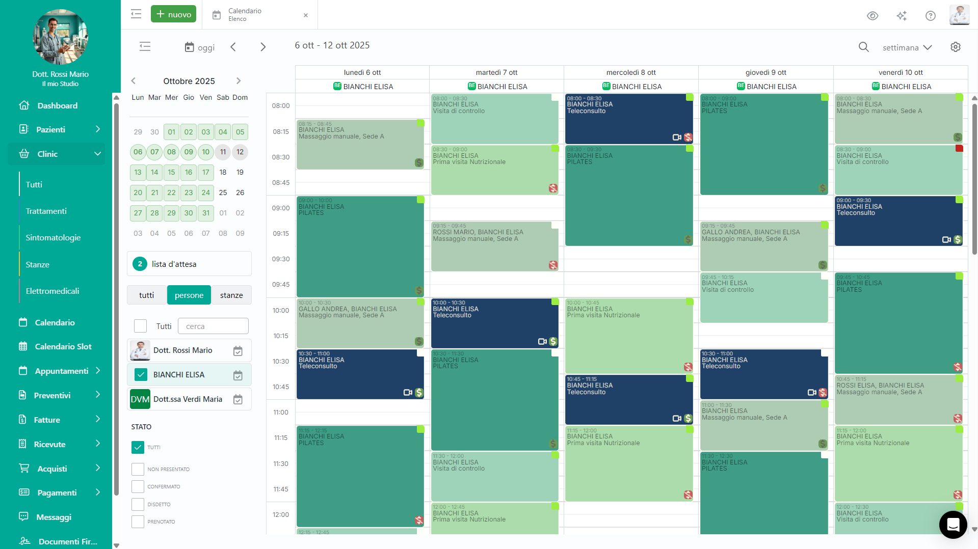Open Sintomatologie under Clinic
The image size is (978, 549).
click(x=54, y=237)
